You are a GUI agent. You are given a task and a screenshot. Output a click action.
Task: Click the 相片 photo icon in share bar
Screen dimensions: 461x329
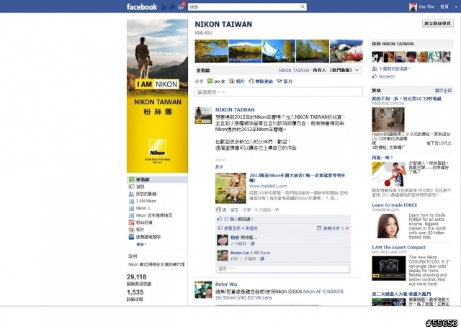(x=232, y=81)
